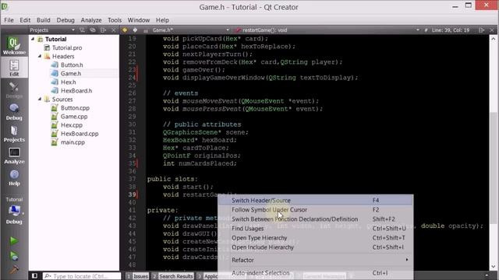499x280 pixels.
Task: Open the Analyze menu
Action: click(x=91, y=20)
